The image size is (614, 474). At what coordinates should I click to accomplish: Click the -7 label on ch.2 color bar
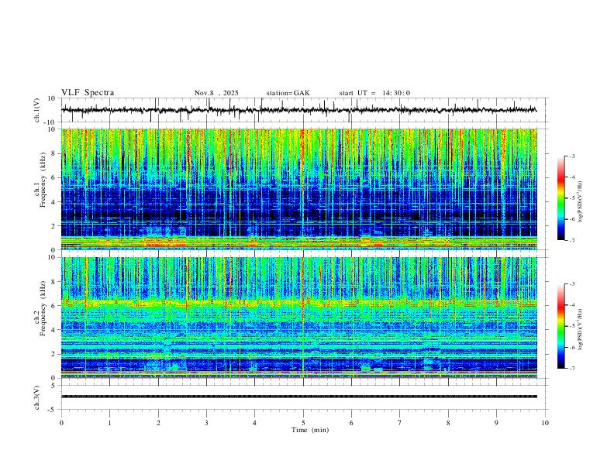572,369
